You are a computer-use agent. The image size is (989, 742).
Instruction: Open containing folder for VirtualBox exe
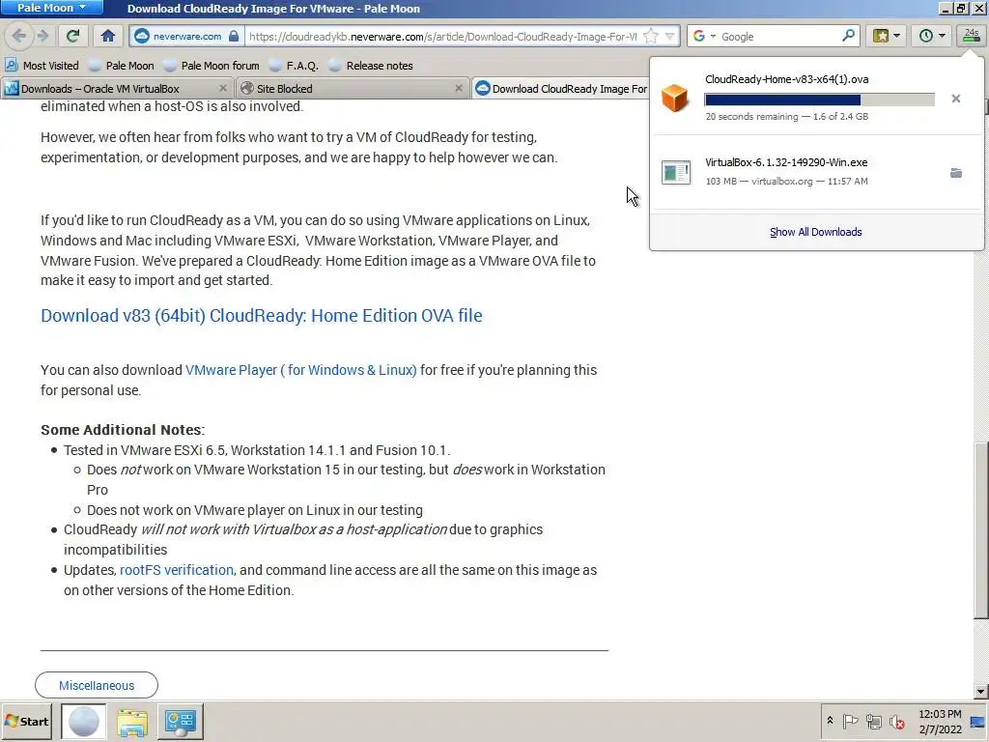(956, 173)
